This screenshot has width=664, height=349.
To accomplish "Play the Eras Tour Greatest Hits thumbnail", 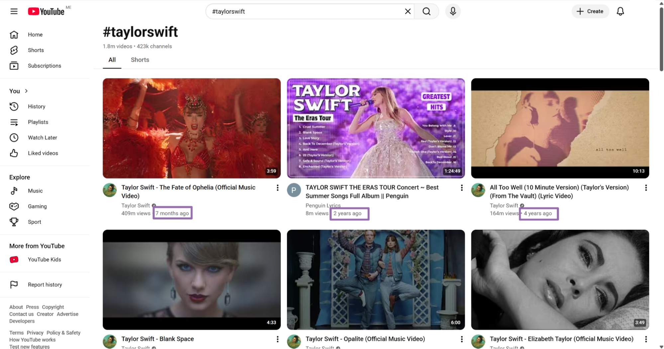I will (376, 128).
